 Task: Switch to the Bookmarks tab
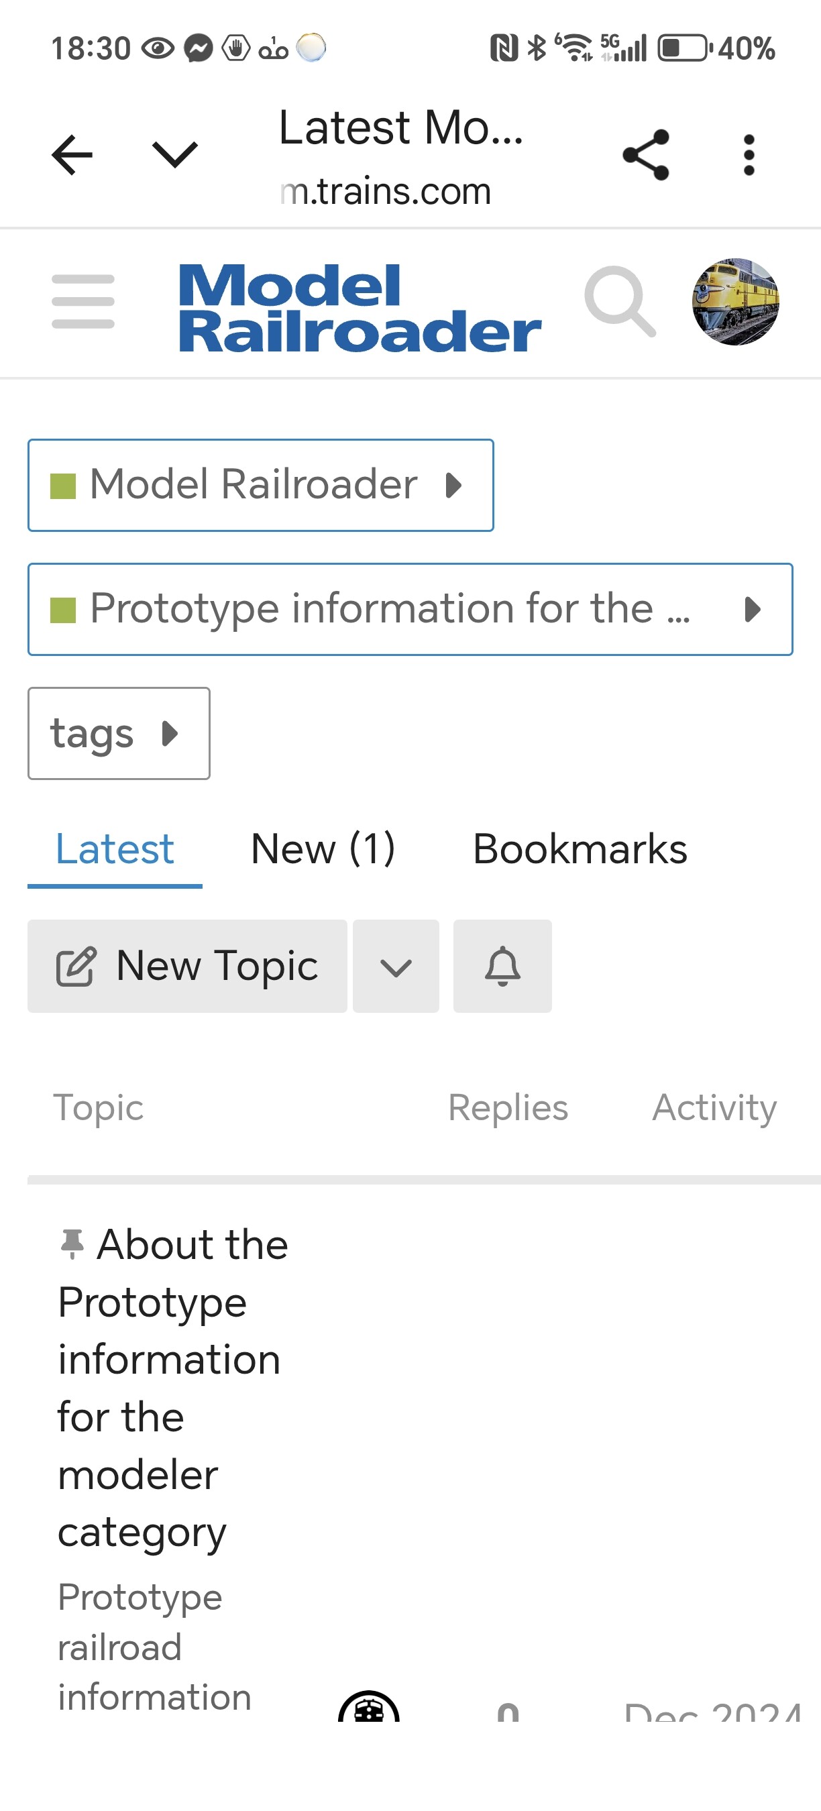pos(580,848)
